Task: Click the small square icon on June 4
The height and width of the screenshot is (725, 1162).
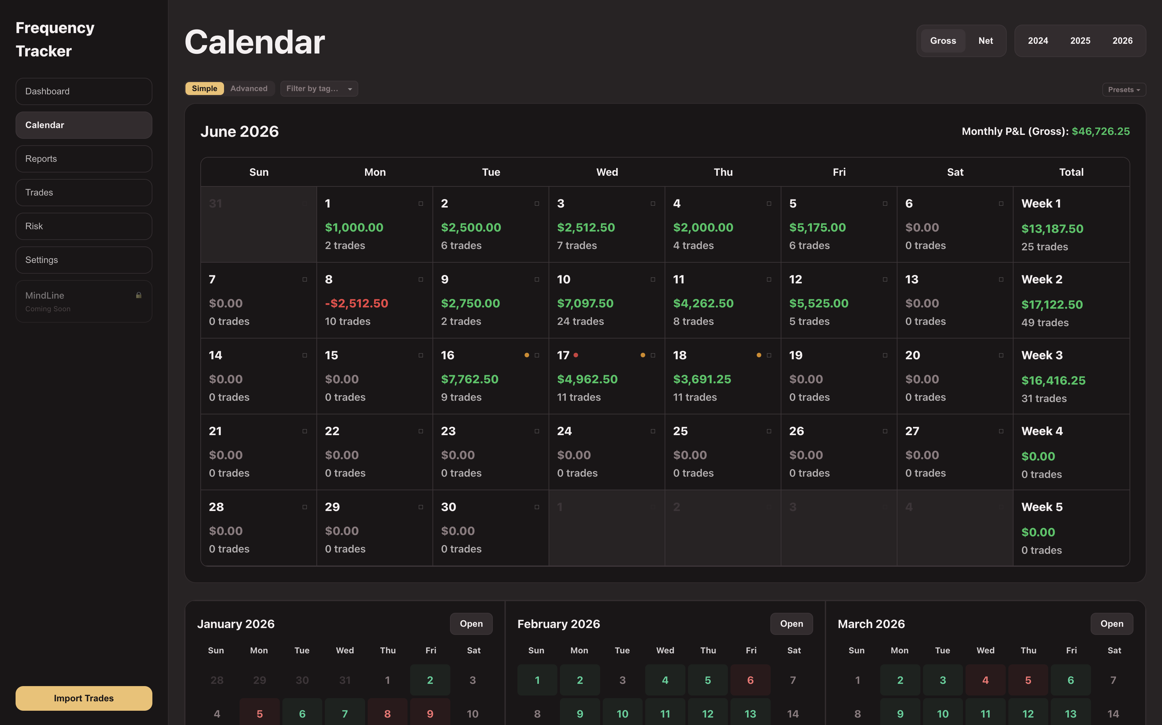Action: point(769,204)
